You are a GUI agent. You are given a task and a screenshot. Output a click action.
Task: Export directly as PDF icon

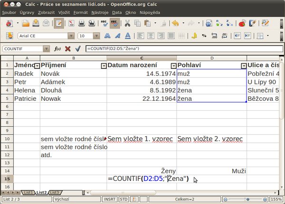point(71,23)
